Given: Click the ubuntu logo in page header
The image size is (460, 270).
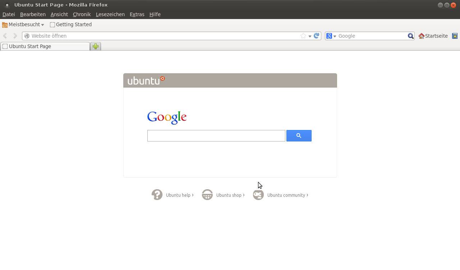Looking at the screenshot, I should pyautogui.click(x=146, y=80).
